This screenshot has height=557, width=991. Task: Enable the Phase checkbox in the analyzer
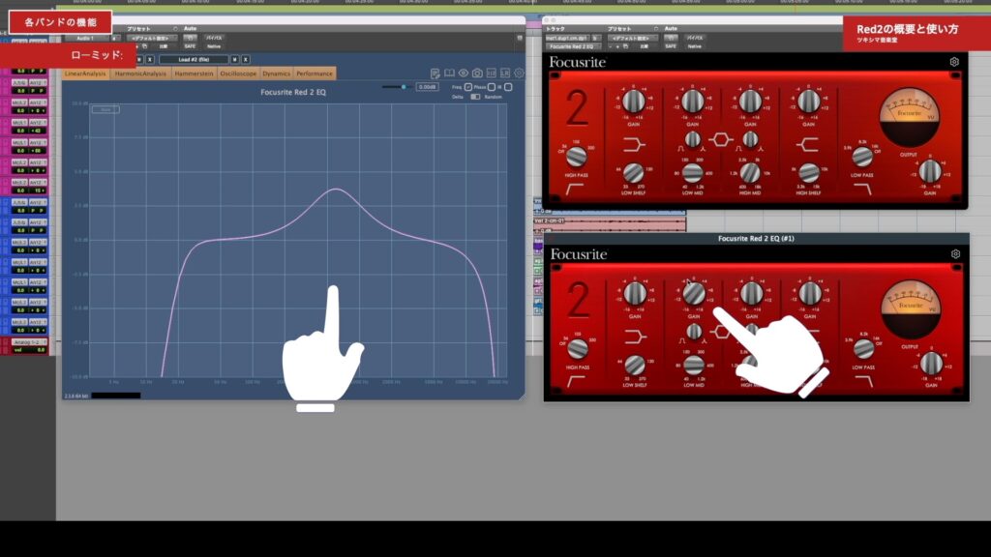pos(492,86)
